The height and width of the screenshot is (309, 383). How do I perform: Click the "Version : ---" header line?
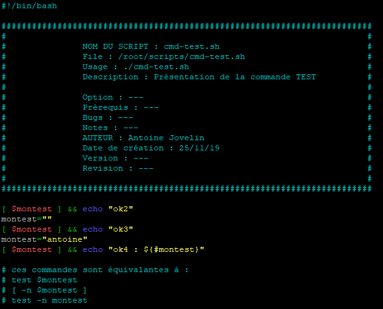[115, 158]
